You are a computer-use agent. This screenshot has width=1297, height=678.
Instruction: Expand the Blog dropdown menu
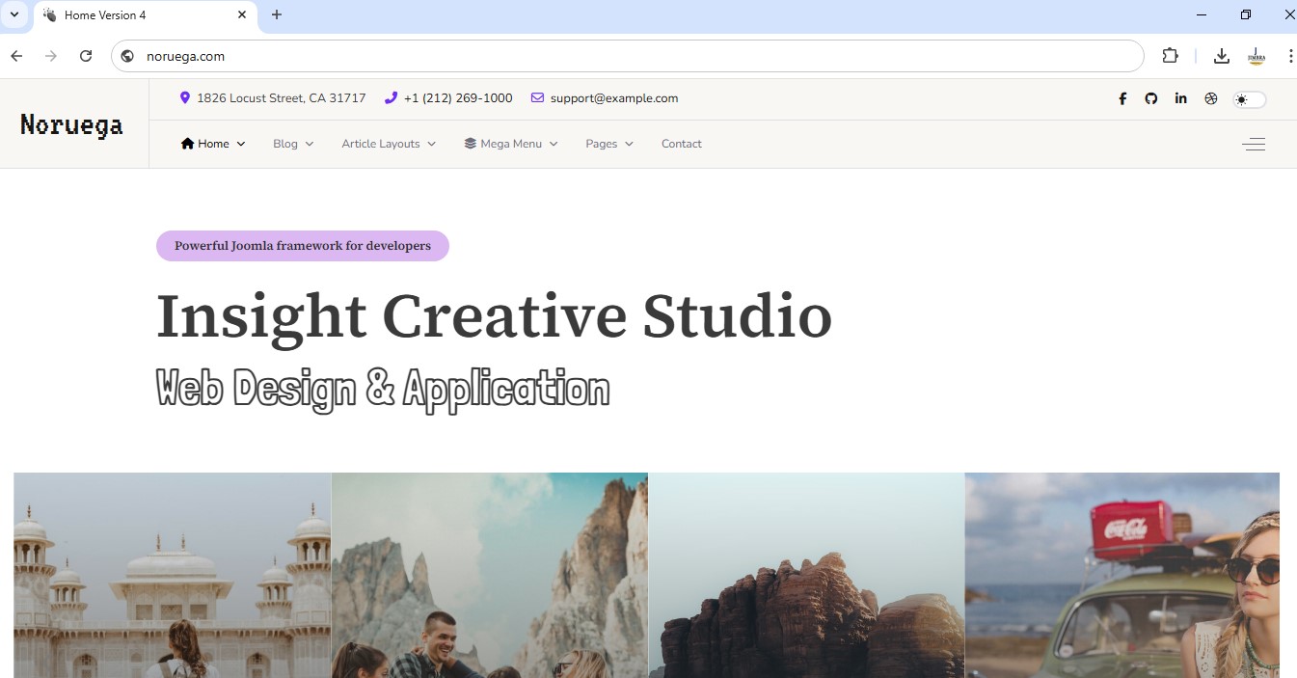pos(285,143)
